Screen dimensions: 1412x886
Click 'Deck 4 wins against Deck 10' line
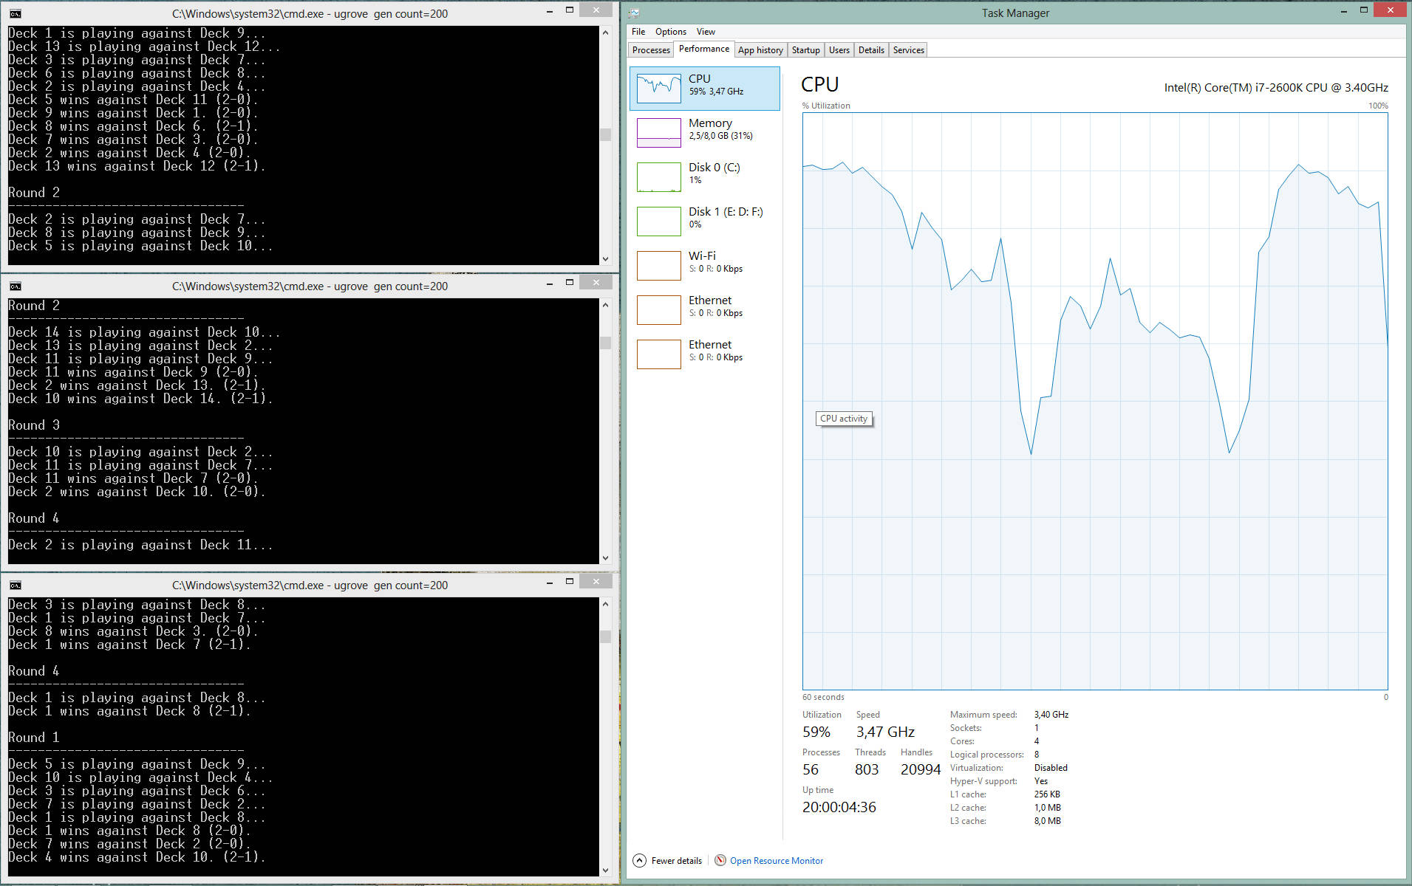tap(137, 857)
